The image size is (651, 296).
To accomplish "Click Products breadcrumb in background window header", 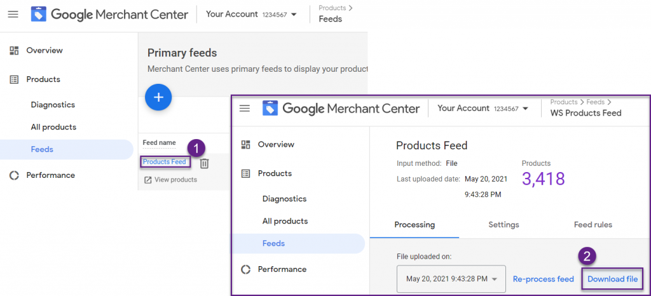I will [x=332, y=8].
